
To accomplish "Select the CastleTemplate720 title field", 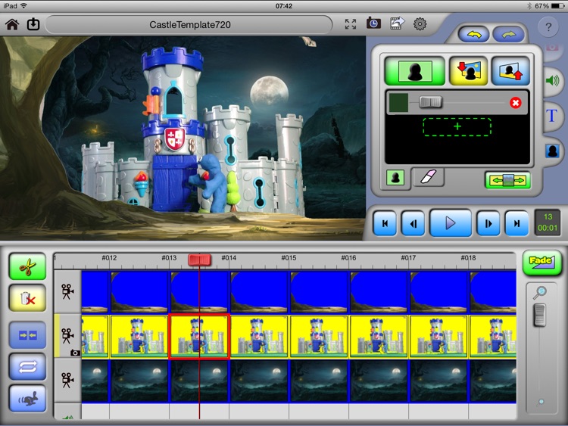I will [x=189, y=24].
